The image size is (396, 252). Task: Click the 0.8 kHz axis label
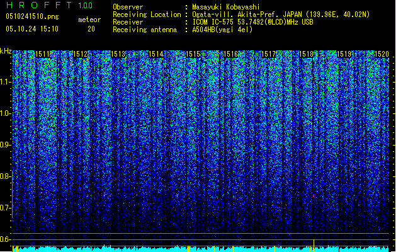(x=5, y=176)
